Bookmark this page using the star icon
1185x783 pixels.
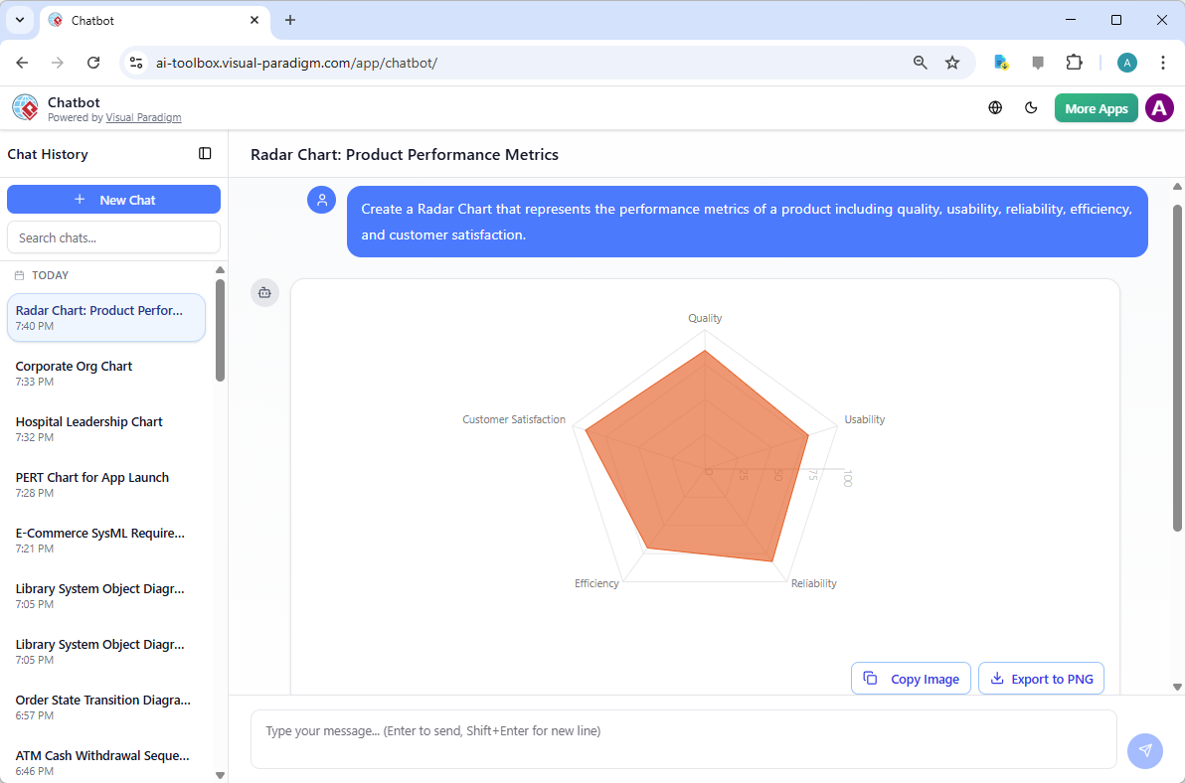pyautogui.click(x=952, y=62)
